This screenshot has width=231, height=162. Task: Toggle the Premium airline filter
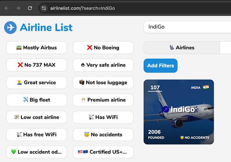point(103,100)
